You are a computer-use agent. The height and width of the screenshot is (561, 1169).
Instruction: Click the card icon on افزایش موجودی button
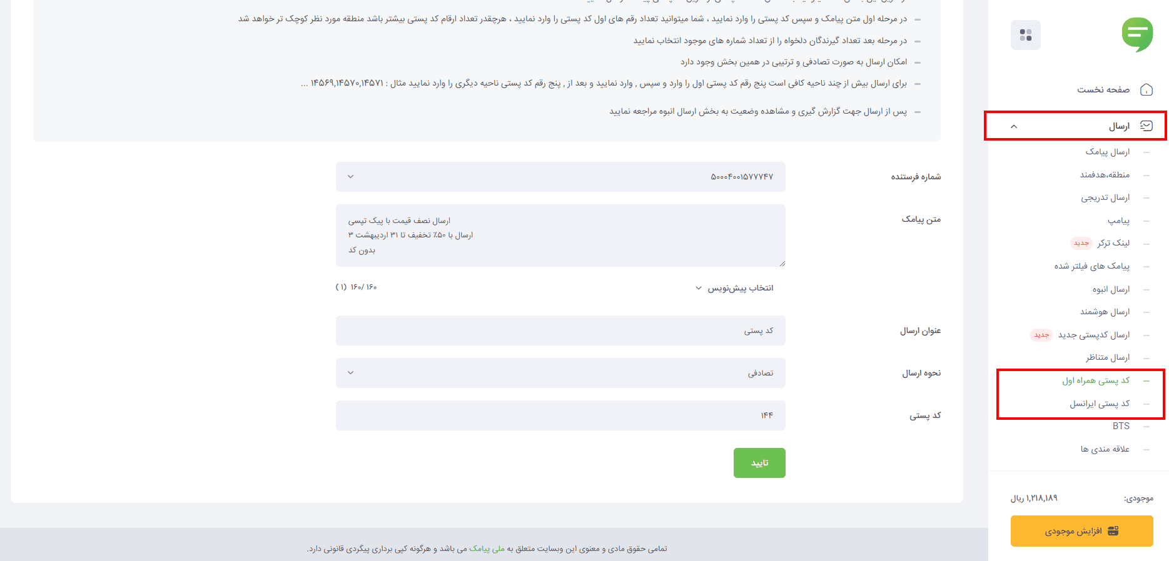coord(1112,531)
